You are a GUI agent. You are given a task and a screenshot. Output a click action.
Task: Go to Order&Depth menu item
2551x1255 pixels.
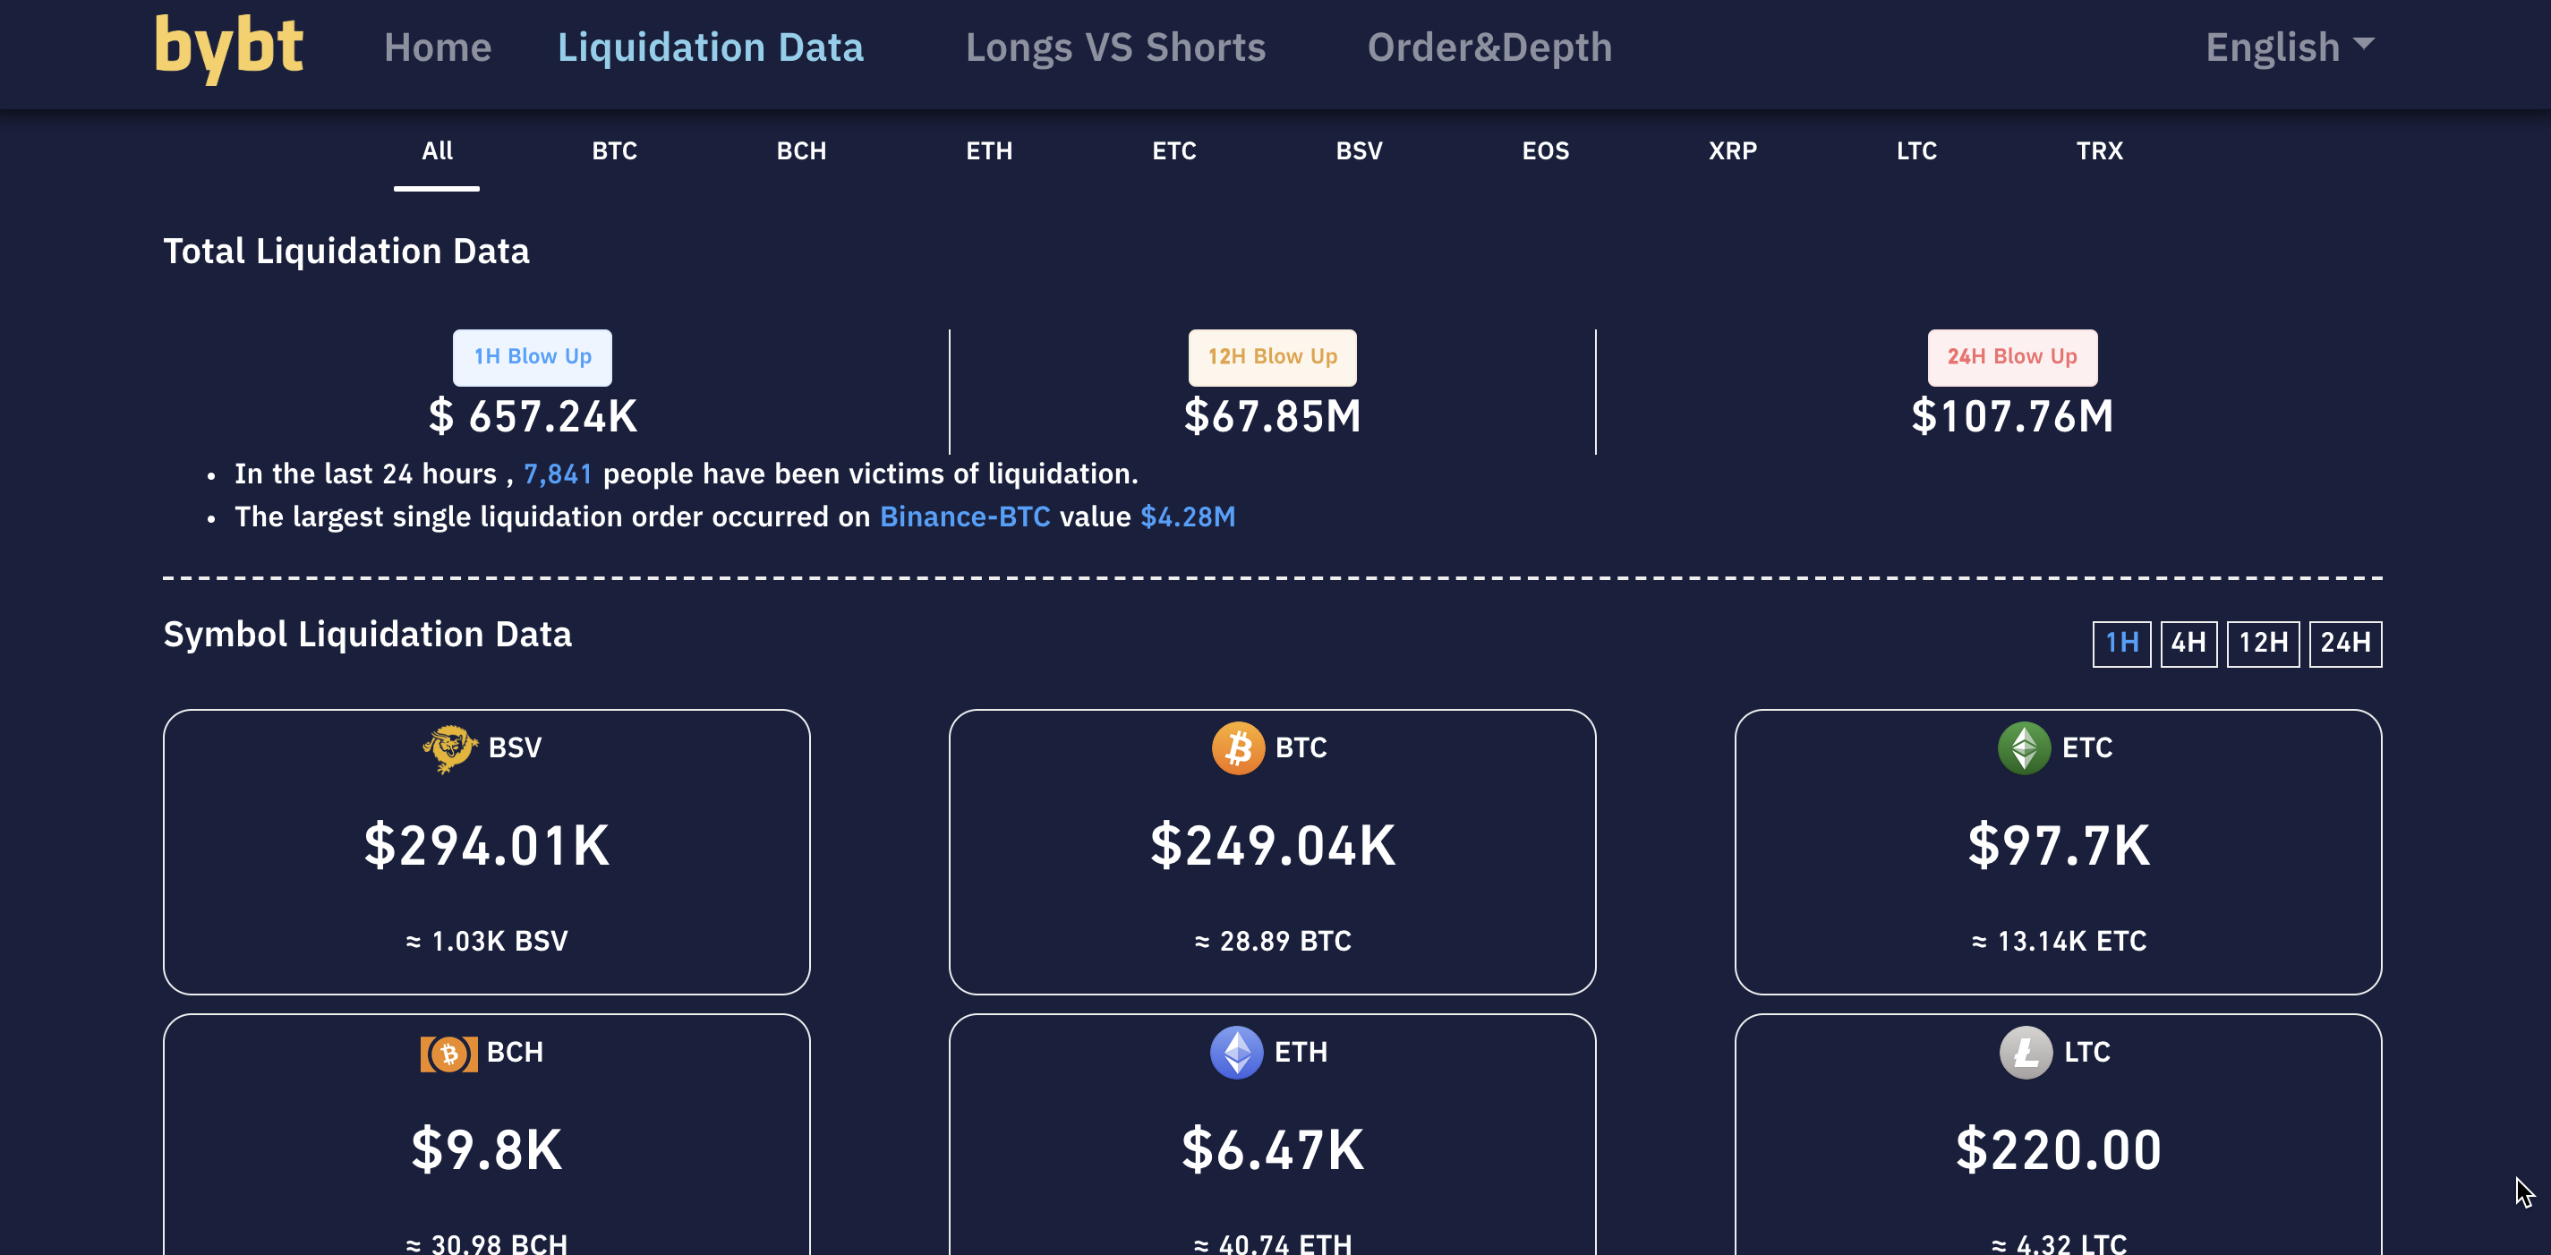click(1489, 47)
